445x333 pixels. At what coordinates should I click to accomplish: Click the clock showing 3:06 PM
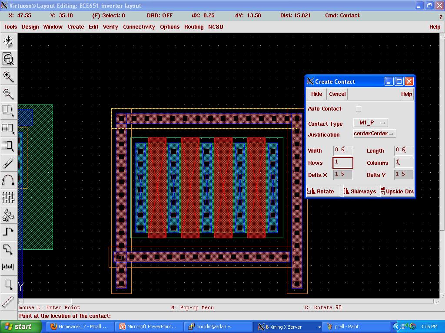pyautogui.click(x=428, y=326)
